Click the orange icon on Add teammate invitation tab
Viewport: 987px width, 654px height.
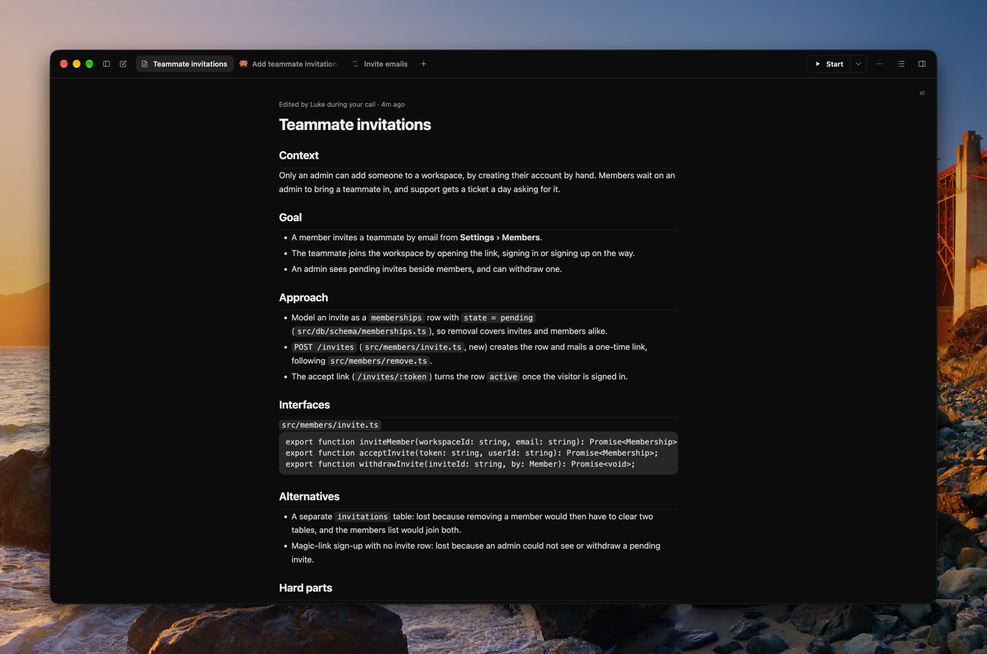coord(243,64)
